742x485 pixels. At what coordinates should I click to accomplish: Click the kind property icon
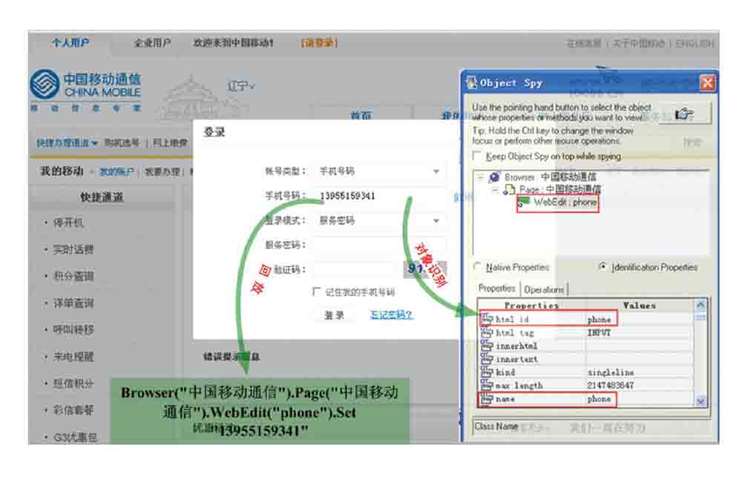coord(487,372)
